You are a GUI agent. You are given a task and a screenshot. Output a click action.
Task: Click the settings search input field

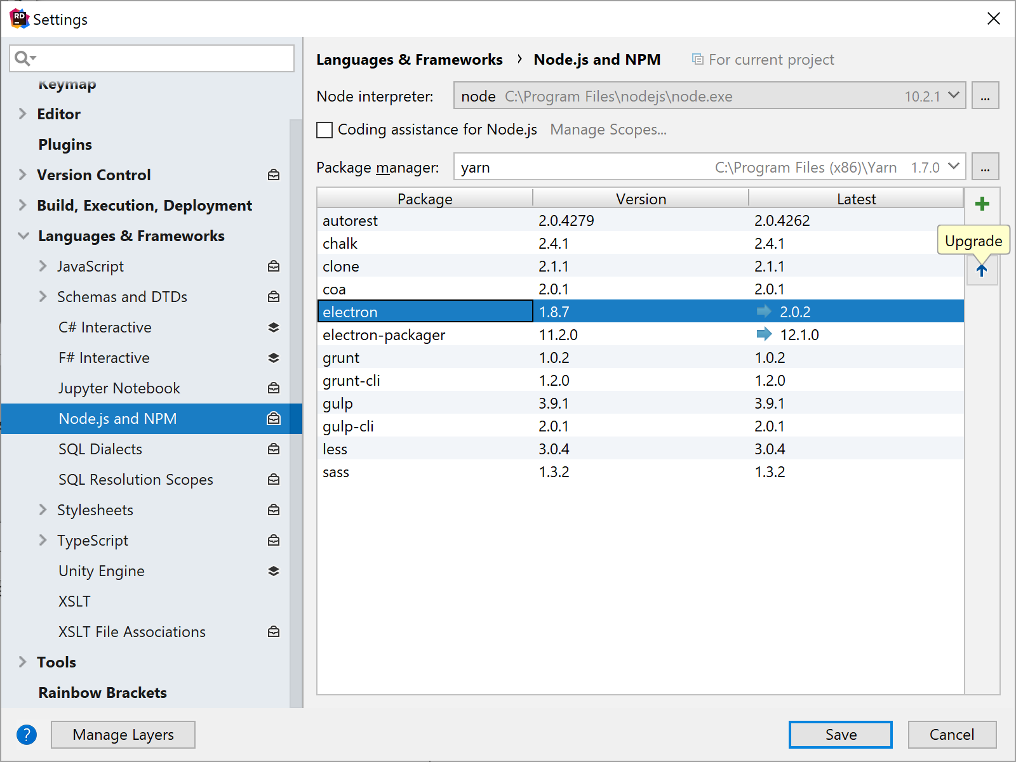152,58
